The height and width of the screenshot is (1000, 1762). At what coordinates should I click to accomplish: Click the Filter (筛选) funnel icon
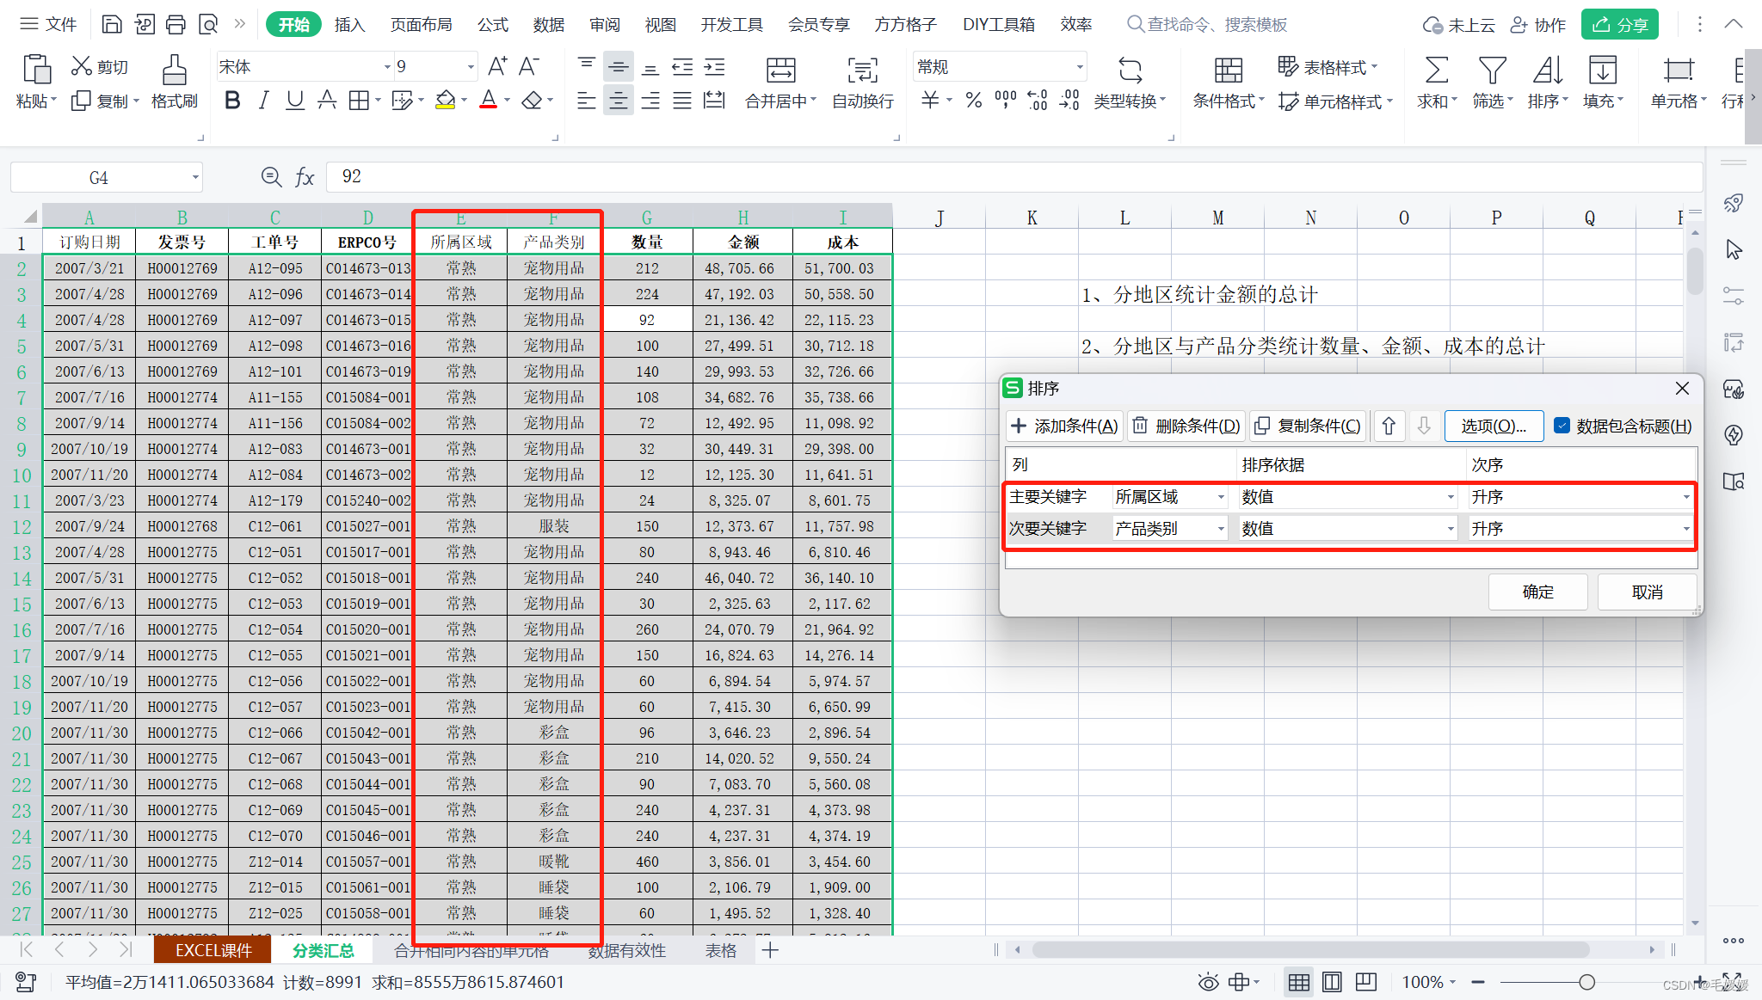1491,71
